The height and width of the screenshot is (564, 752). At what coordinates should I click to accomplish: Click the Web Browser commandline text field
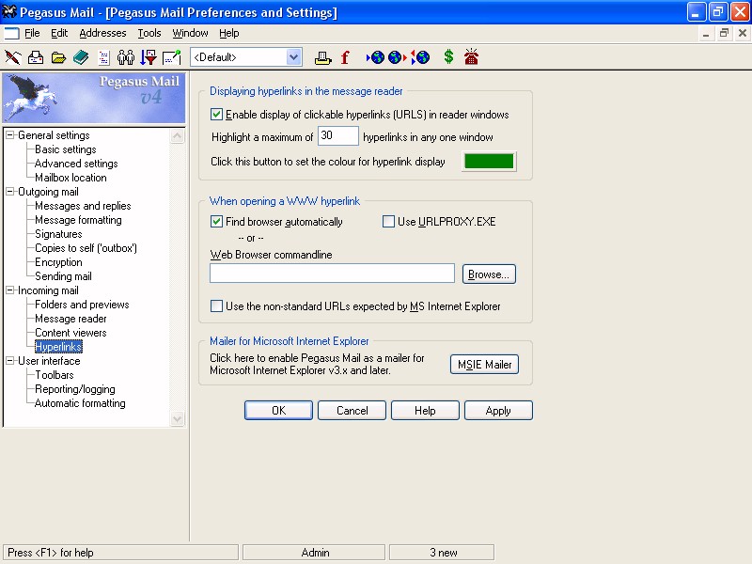pos(332,274)
